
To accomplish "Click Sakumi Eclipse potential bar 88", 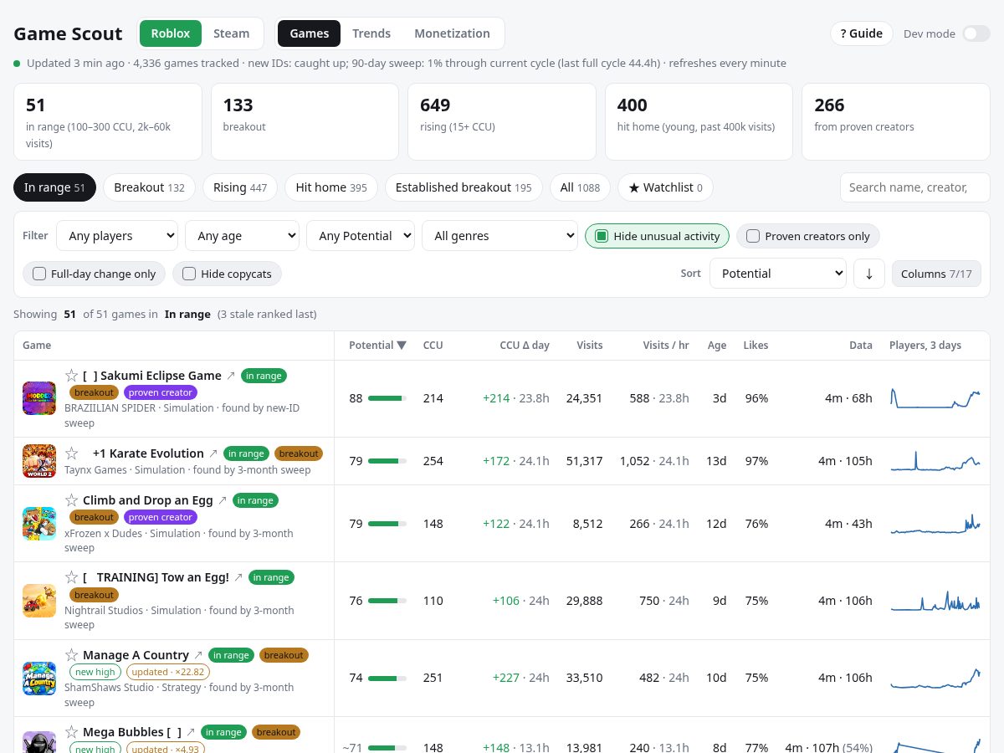I will [387, 398].
